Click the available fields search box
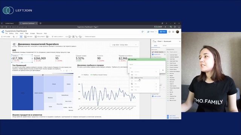 coord(174,52)
